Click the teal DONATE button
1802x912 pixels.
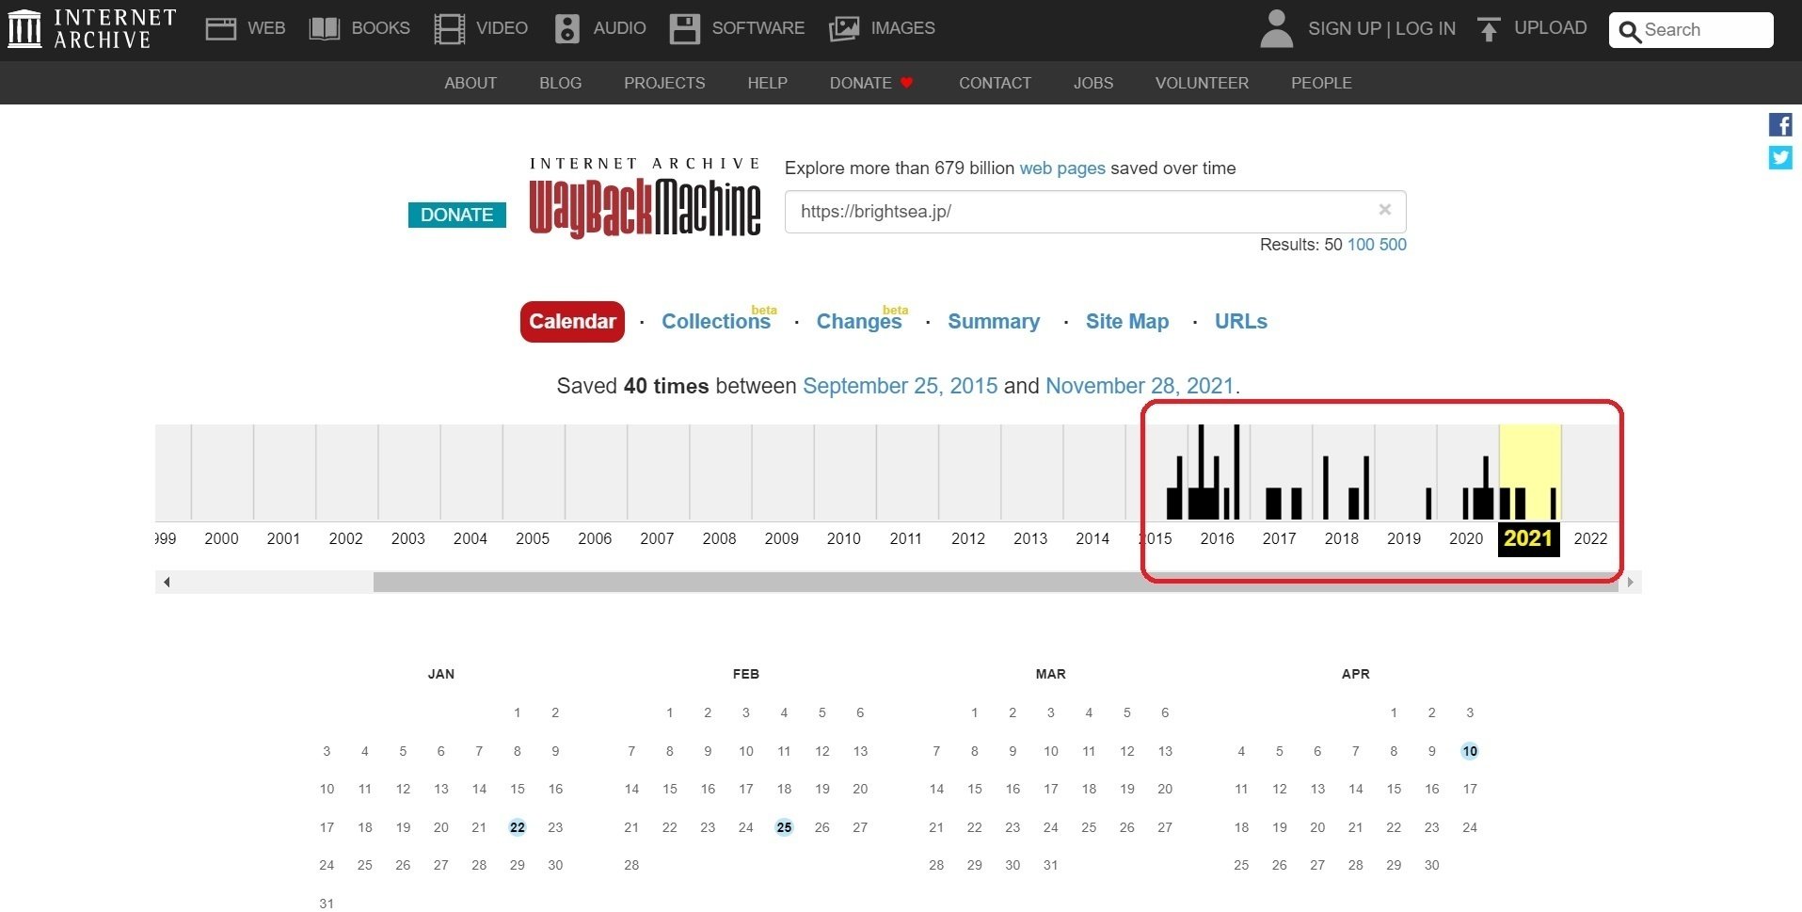coord(456,215)
